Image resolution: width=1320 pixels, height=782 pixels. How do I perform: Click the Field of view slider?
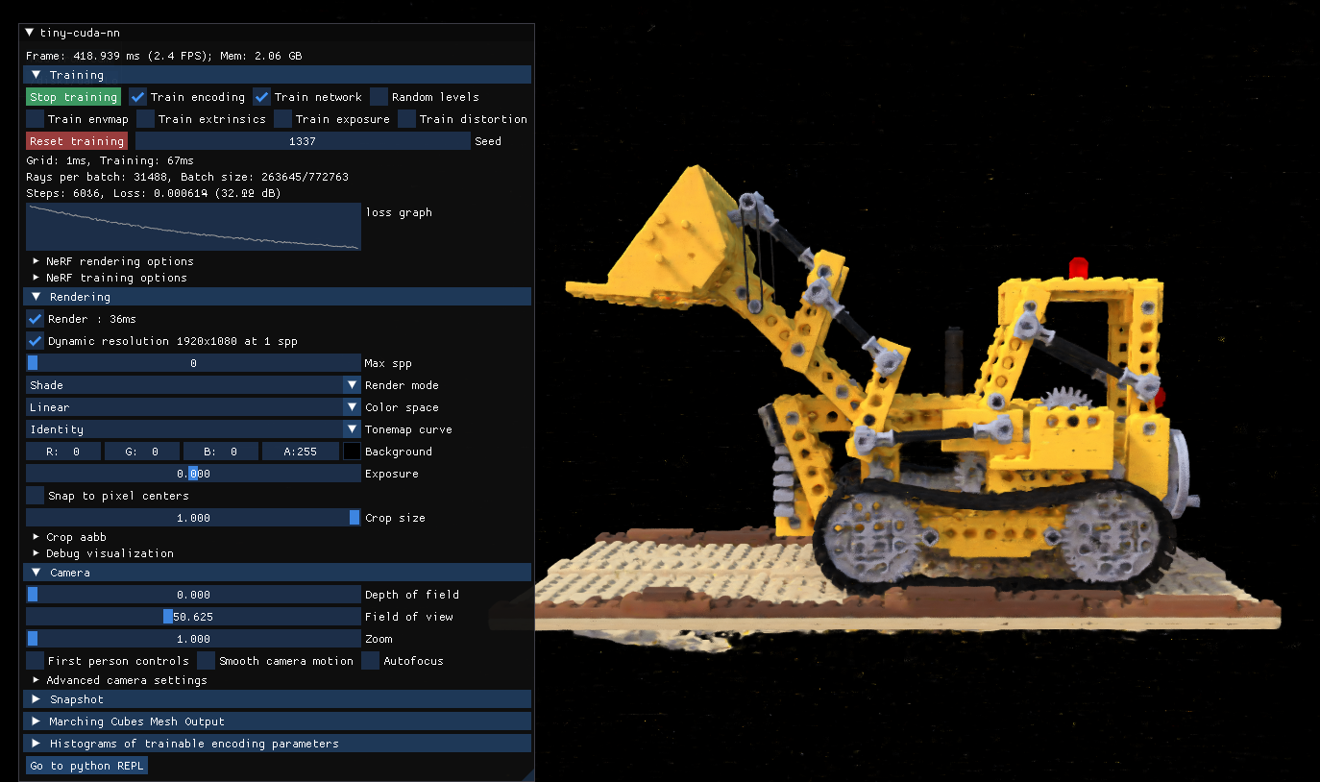[x=193, y=617]
